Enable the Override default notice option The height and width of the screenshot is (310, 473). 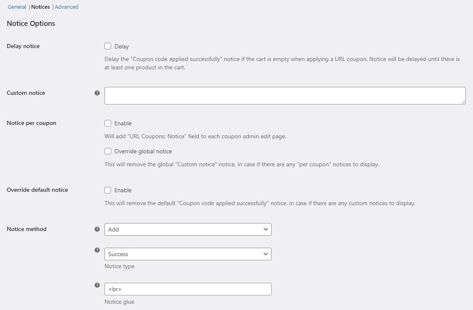coord(108,190)
